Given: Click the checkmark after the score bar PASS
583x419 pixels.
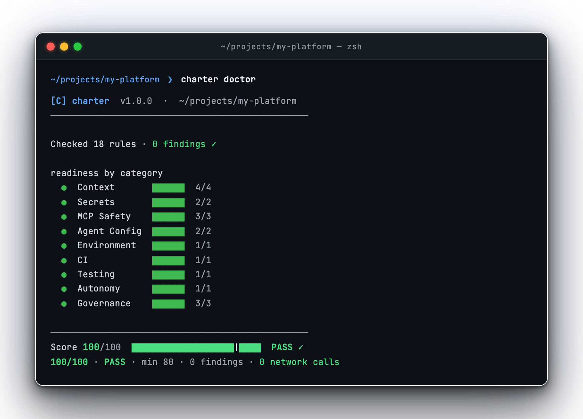Looking at the screenshot, I should pyautogui.click(x=301, y=347).
